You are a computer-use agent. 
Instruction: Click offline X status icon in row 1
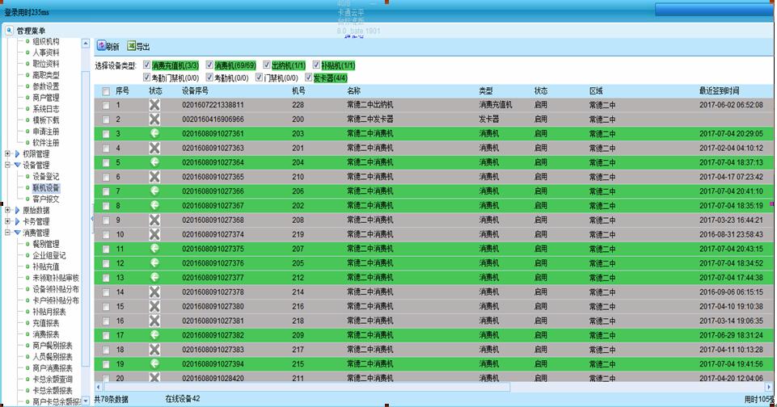point(154,104)
